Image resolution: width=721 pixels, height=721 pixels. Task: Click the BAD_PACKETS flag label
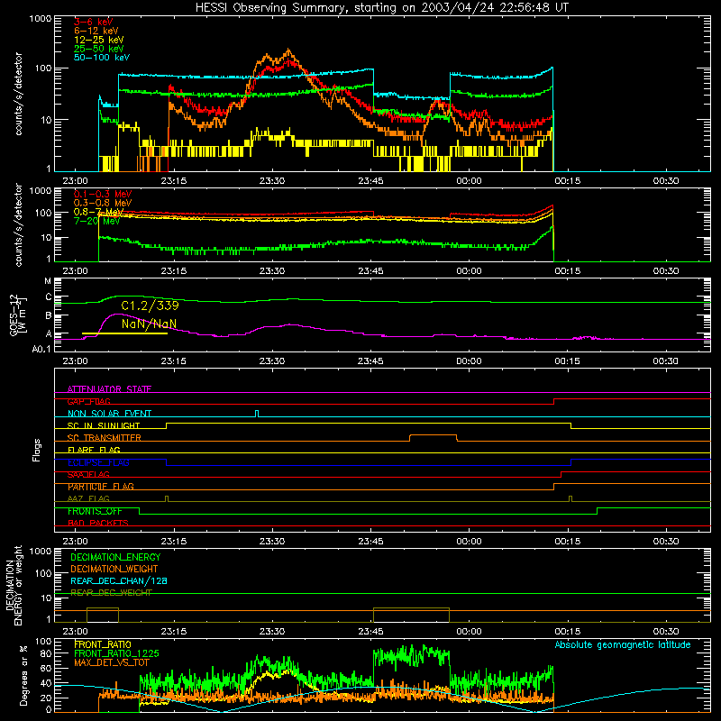point(98,524)
